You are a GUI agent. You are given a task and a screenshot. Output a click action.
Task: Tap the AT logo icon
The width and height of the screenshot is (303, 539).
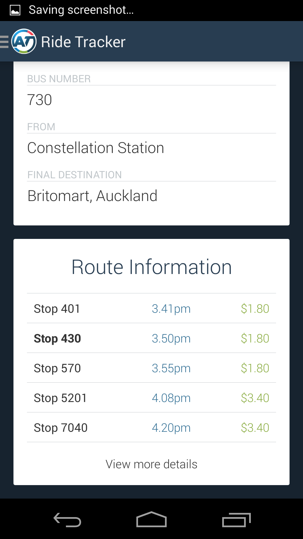tap(24, 41)
